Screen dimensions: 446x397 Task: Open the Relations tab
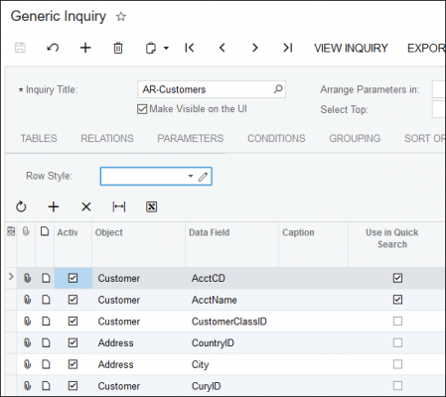(x=107, y=138)
